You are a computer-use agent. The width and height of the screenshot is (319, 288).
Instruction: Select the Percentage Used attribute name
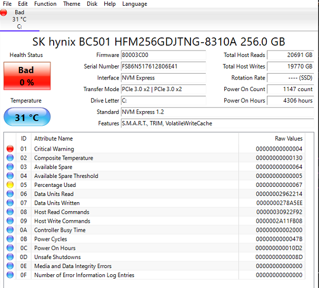(55, 185)
